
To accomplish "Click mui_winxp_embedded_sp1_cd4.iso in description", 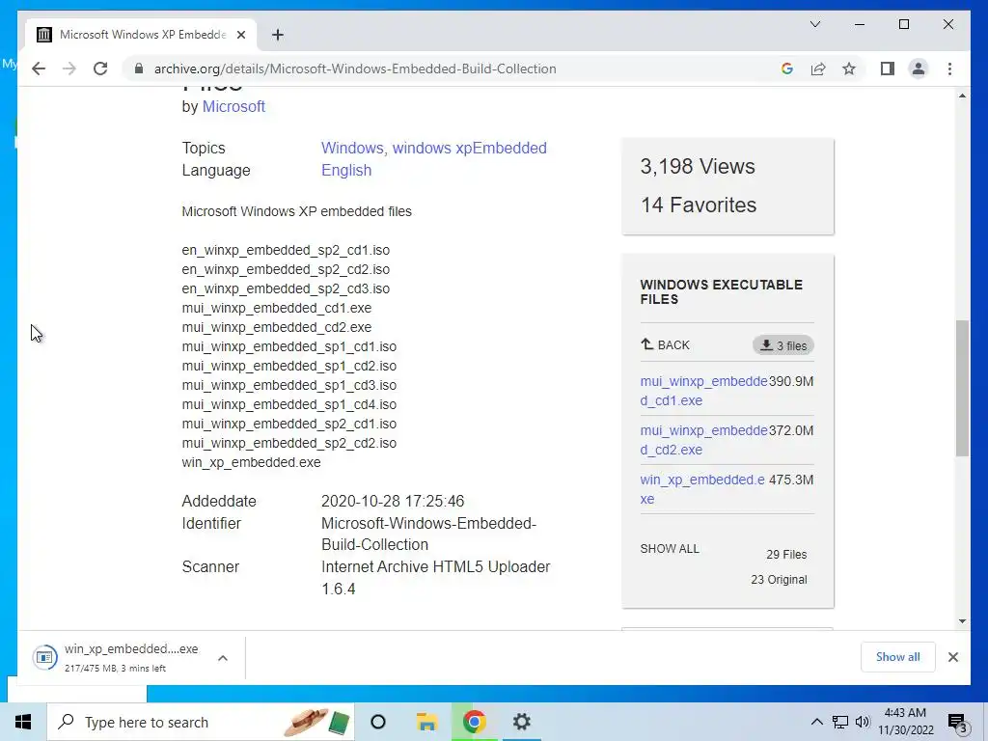I will click(x=288, y=404).
